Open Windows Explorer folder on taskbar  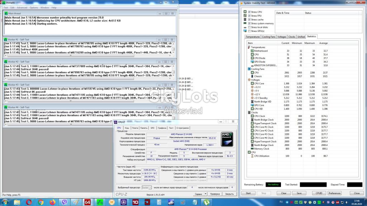tap(17, 202)
